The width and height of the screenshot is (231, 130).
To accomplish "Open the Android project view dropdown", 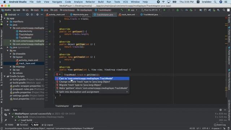I will point(12,14).
